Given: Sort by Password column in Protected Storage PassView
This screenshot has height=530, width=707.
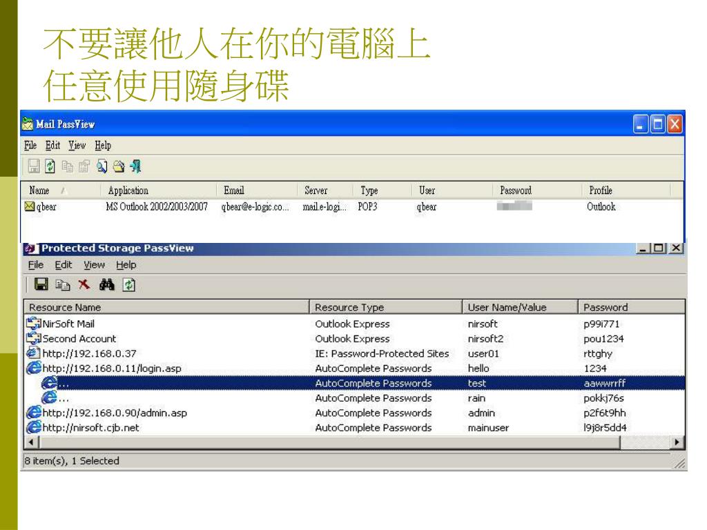Looking at the screenshot, I should point(632,307).
